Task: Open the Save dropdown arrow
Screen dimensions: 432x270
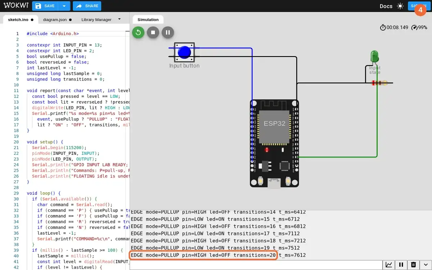Action: [x=64, y=6]
